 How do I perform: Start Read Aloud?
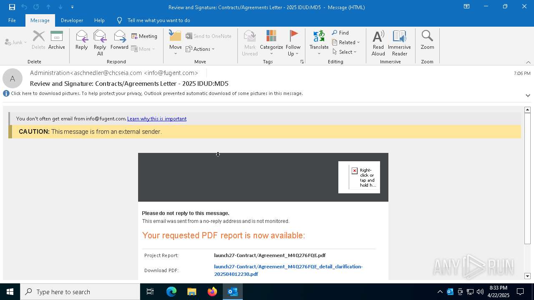378,43
